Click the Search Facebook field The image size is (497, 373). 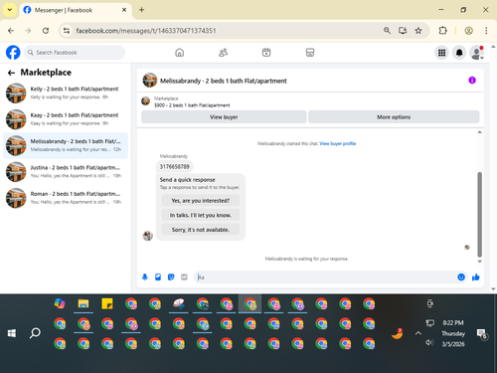(75, 53)
